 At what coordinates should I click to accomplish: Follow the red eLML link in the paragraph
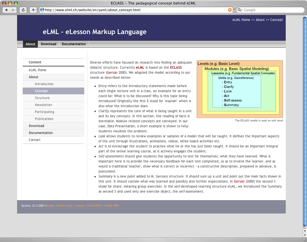point(140,68)
